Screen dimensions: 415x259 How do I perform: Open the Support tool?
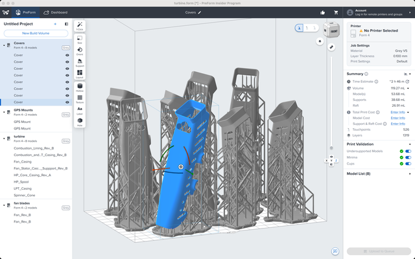[80, 63]
